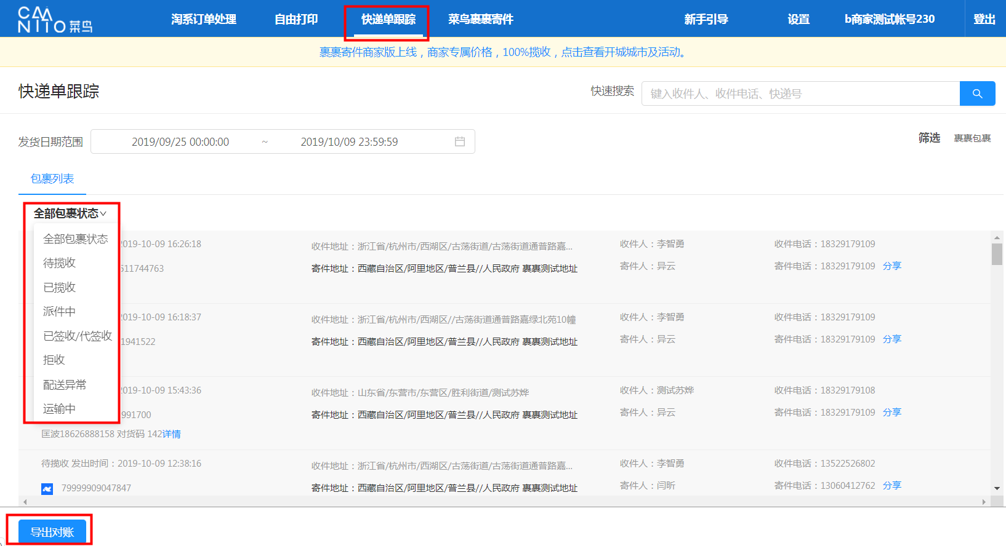The height and width of the screenshot is (546, 1006).
Task: Focus the 快速搜索 input field
Action: point(800,93)
